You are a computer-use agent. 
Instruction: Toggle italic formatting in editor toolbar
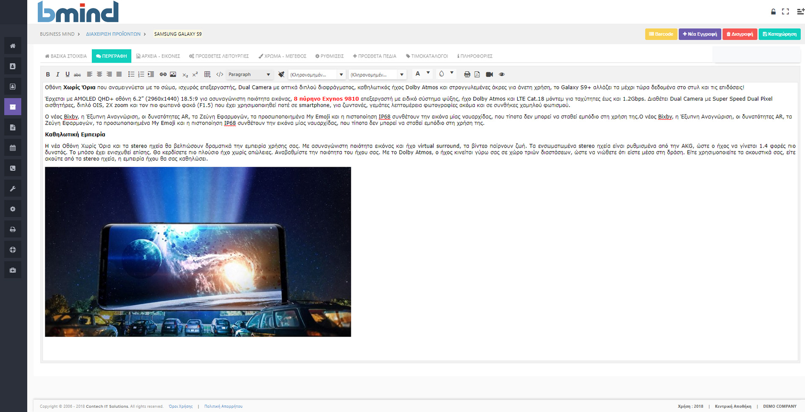coord(58,74)
